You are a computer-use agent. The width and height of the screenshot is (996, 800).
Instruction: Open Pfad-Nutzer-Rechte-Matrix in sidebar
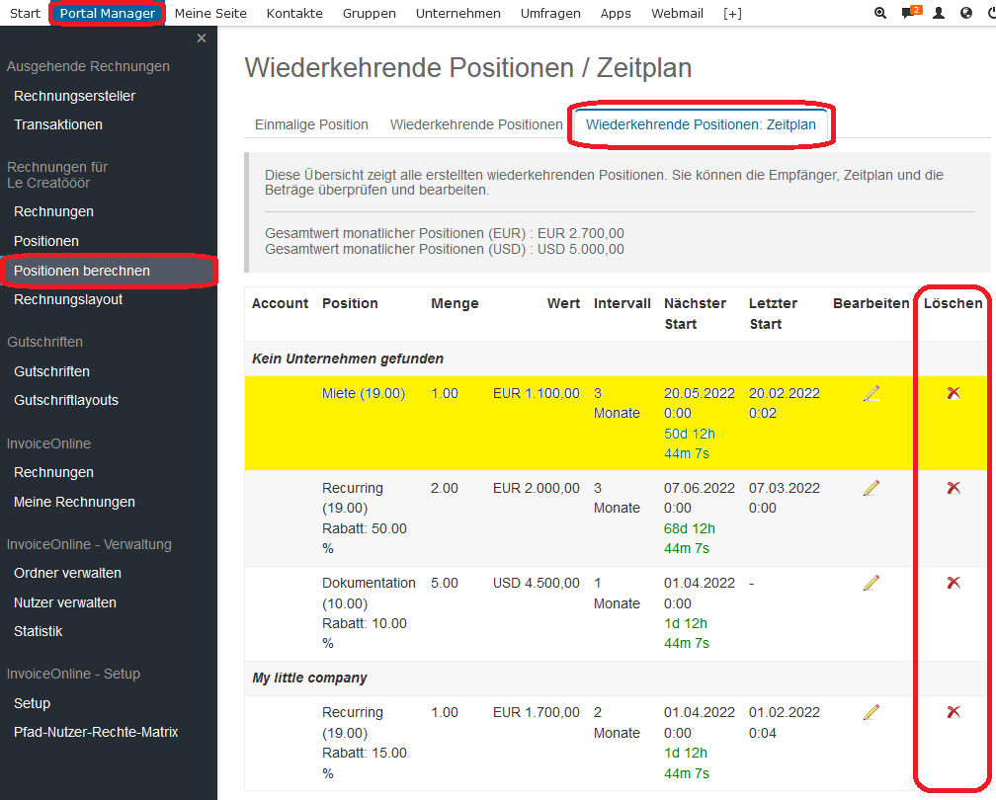coord(96,732)
